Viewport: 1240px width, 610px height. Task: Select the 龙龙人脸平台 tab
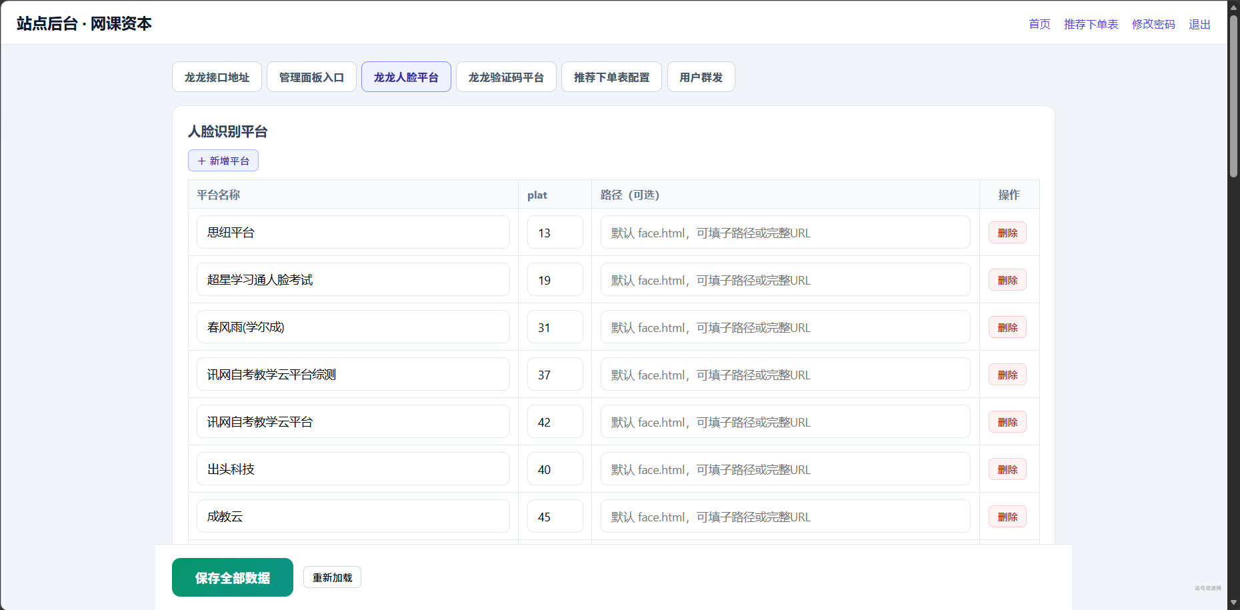pos(406,77)
